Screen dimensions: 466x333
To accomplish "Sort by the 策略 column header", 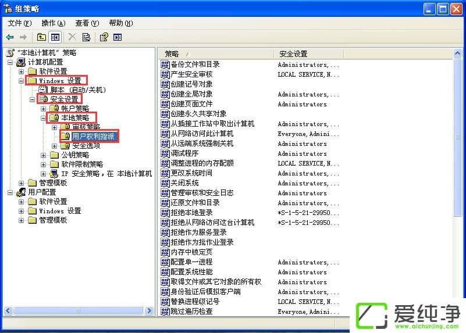I will [216, 53].
